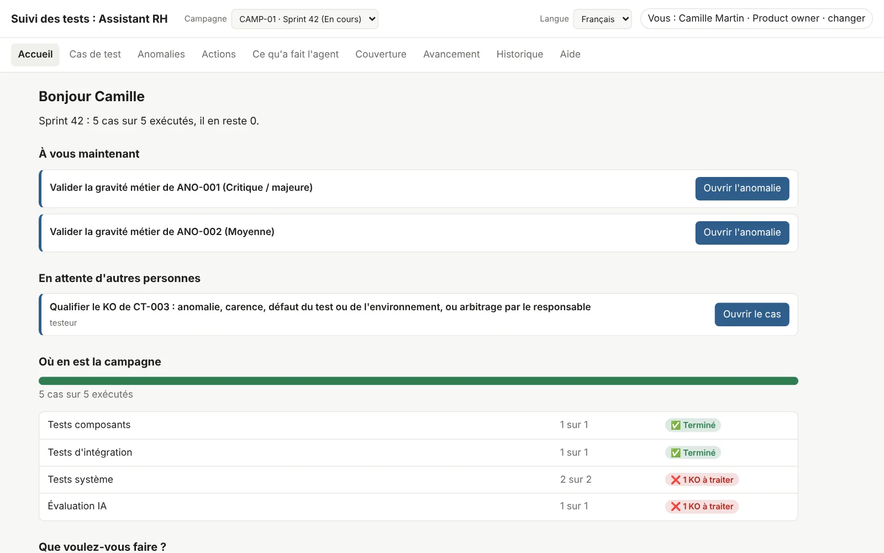Click the 'Qualifier le KO de CT-003' text

click(320, 307)
